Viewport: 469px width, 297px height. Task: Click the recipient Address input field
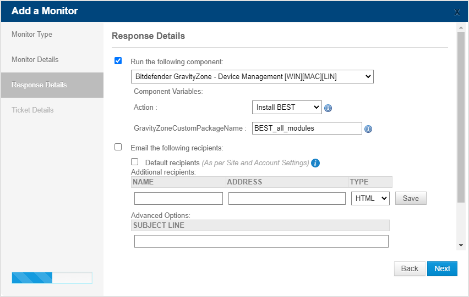coord(287,199)
